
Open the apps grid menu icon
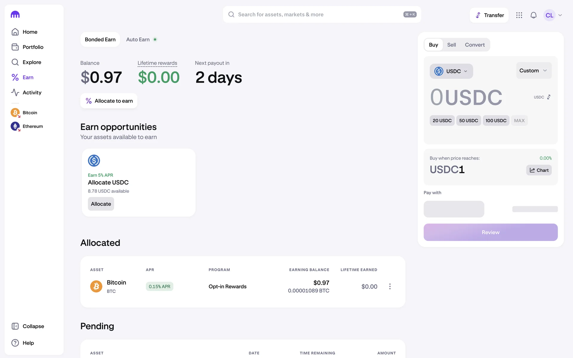pos(519,15)
